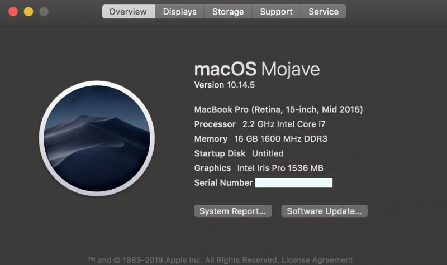447x265 pixels.
Task: Click the Startup Disk Untitled entry
Action: tap(239, 153)
